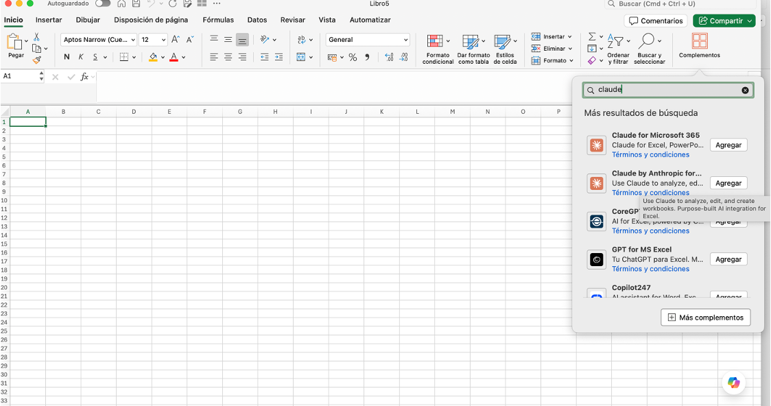771x406 pixels.
Task: Open Dar formato como tabla
Action: coord(473,49)
